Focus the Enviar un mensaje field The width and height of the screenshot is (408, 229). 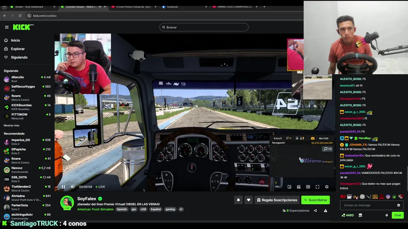(x=372, y=205)
